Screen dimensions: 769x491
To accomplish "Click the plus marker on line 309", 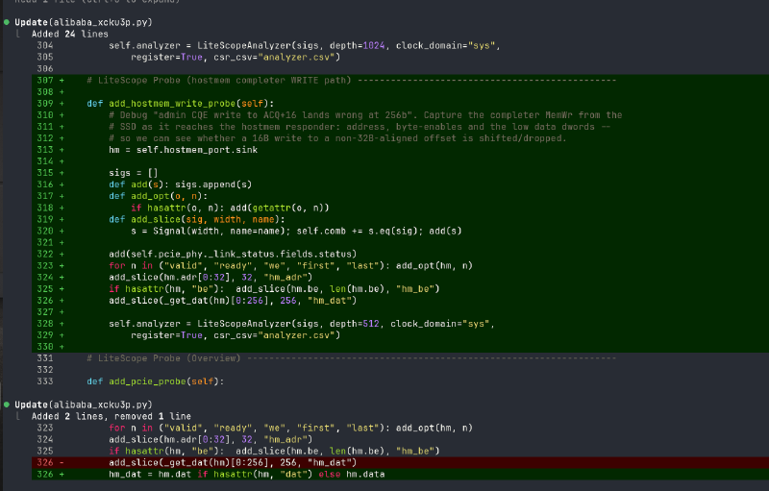I will (62, 104).
